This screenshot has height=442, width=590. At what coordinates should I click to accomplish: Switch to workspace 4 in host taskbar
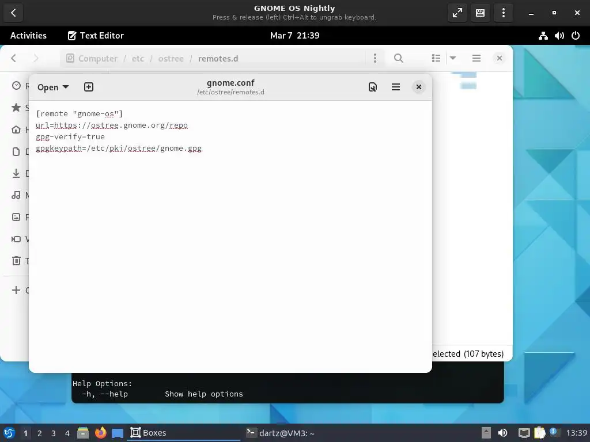pos(67,433)
